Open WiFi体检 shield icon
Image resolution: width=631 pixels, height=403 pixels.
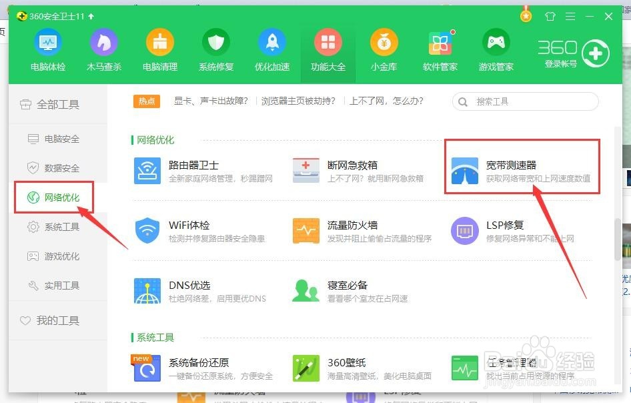(x=147, y=231)
